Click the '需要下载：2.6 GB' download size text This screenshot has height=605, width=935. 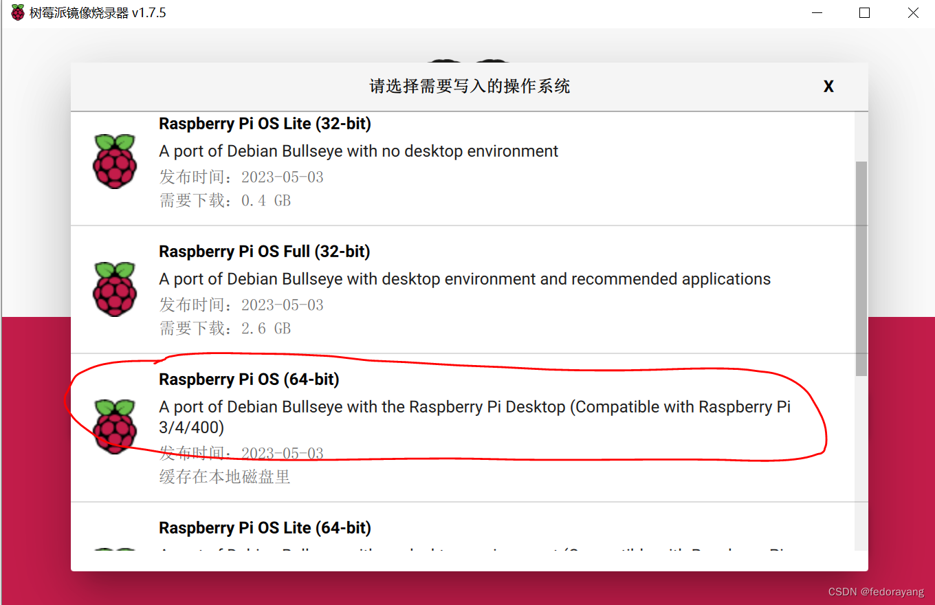[225, 329]
